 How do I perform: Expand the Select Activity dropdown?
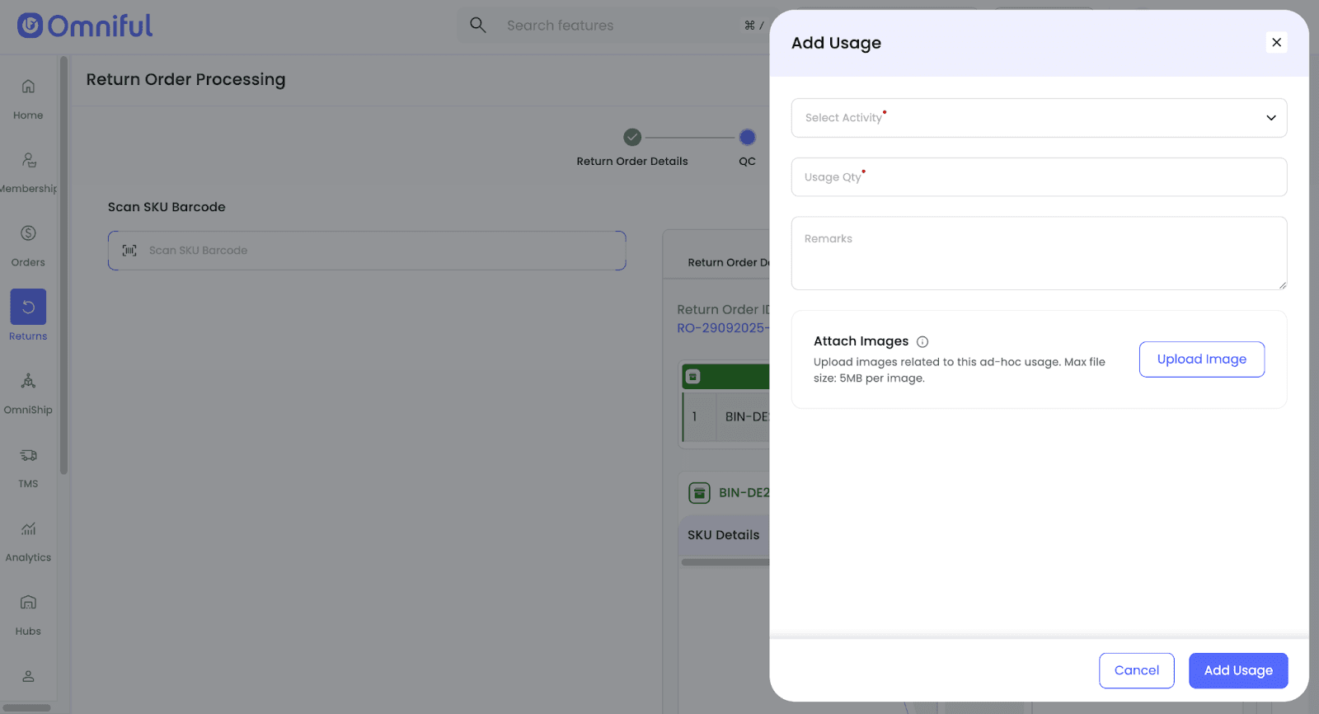[1039, 118]
